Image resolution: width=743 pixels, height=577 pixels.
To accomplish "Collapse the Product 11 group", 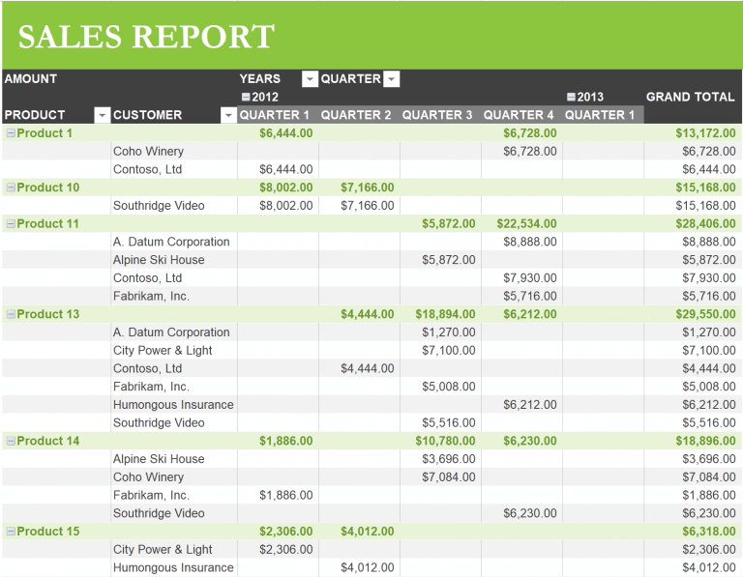I will (x=11, y=224).
